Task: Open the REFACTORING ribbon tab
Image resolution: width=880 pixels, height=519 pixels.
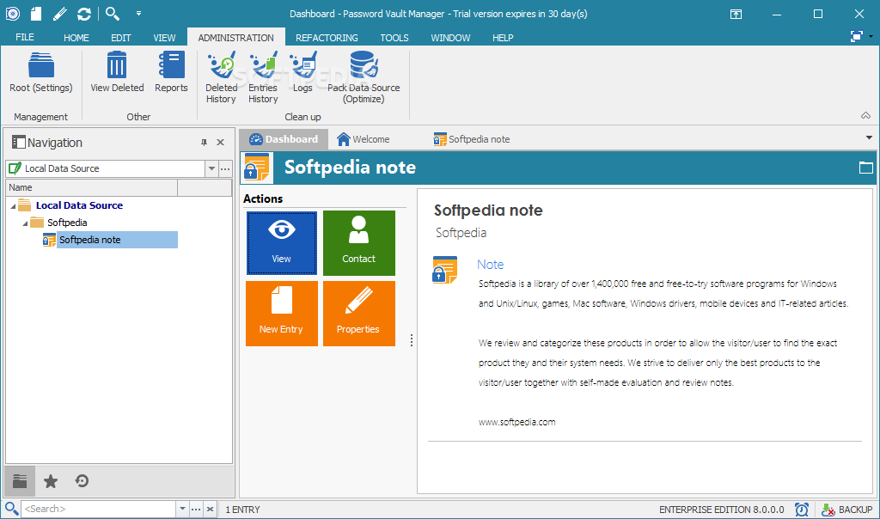Action: 327,38
